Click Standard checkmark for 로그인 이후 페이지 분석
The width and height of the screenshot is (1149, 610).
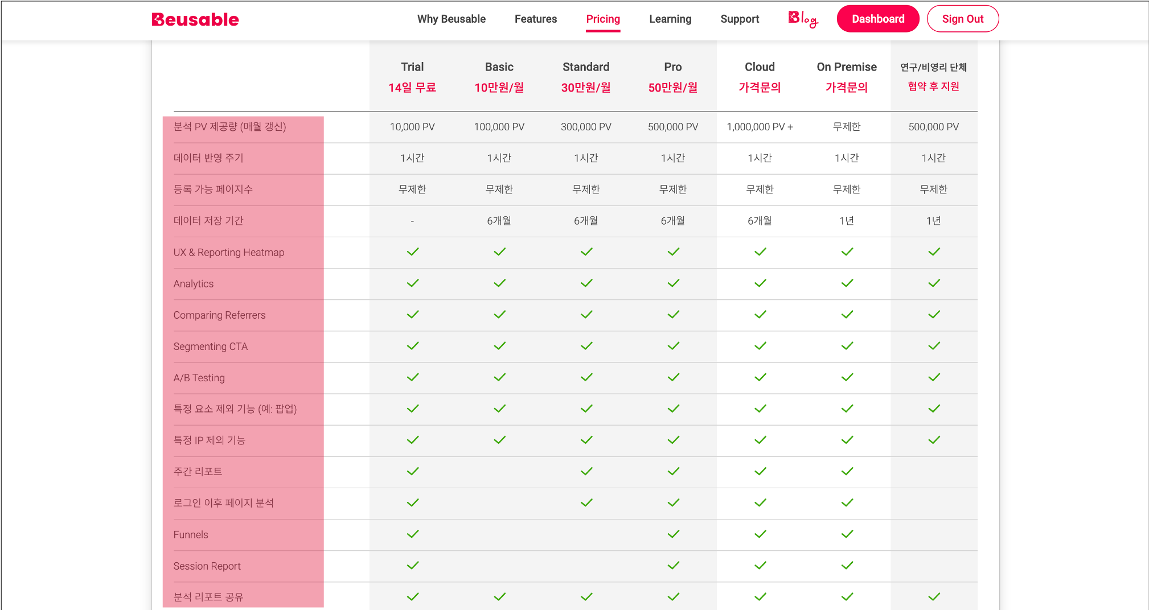point(586,502)
